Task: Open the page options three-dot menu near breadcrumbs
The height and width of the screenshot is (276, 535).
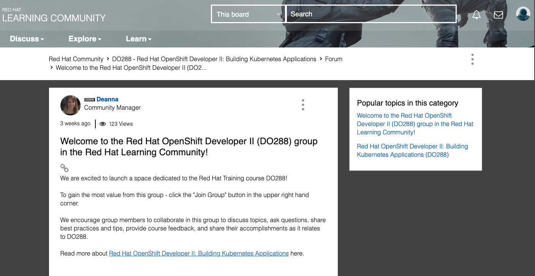Action: coord(472,59)
